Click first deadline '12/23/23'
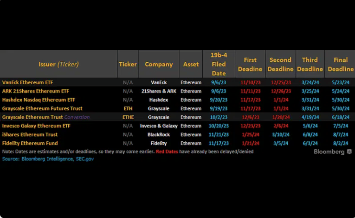 (x=251, y=126)
